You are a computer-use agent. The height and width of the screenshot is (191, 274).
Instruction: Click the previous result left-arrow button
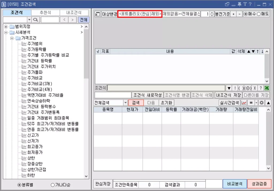click(64, 20)
